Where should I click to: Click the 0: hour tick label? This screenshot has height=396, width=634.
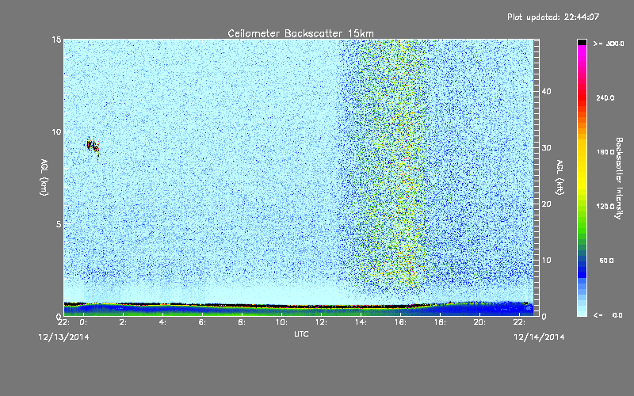[83, 322]
